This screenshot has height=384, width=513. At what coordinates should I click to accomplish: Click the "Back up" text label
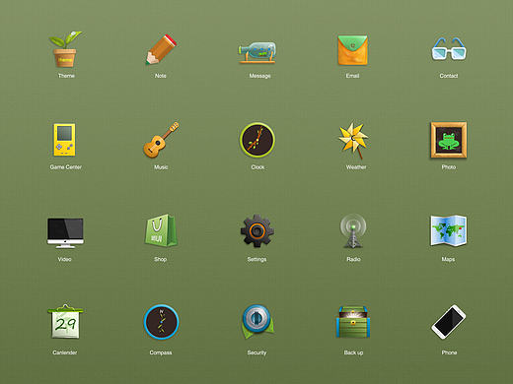pos(353,352)
